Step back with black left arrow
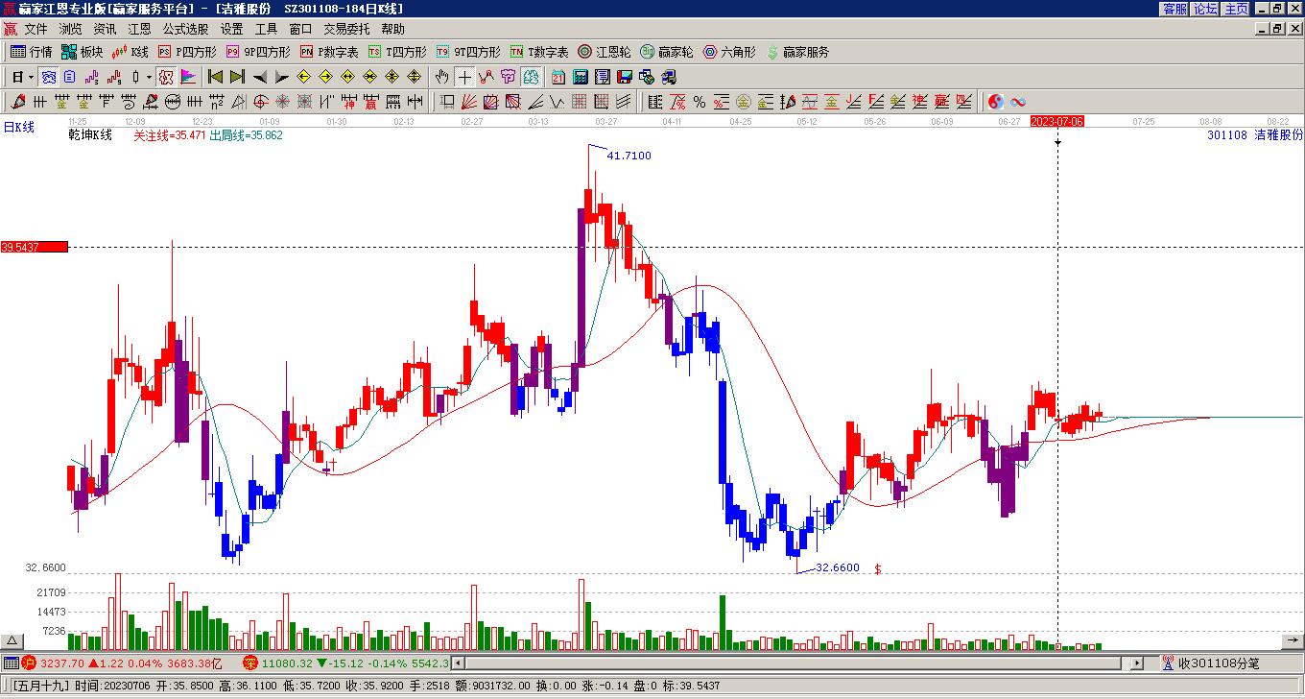The image size is (1305, 699). (x=259, y=77)
